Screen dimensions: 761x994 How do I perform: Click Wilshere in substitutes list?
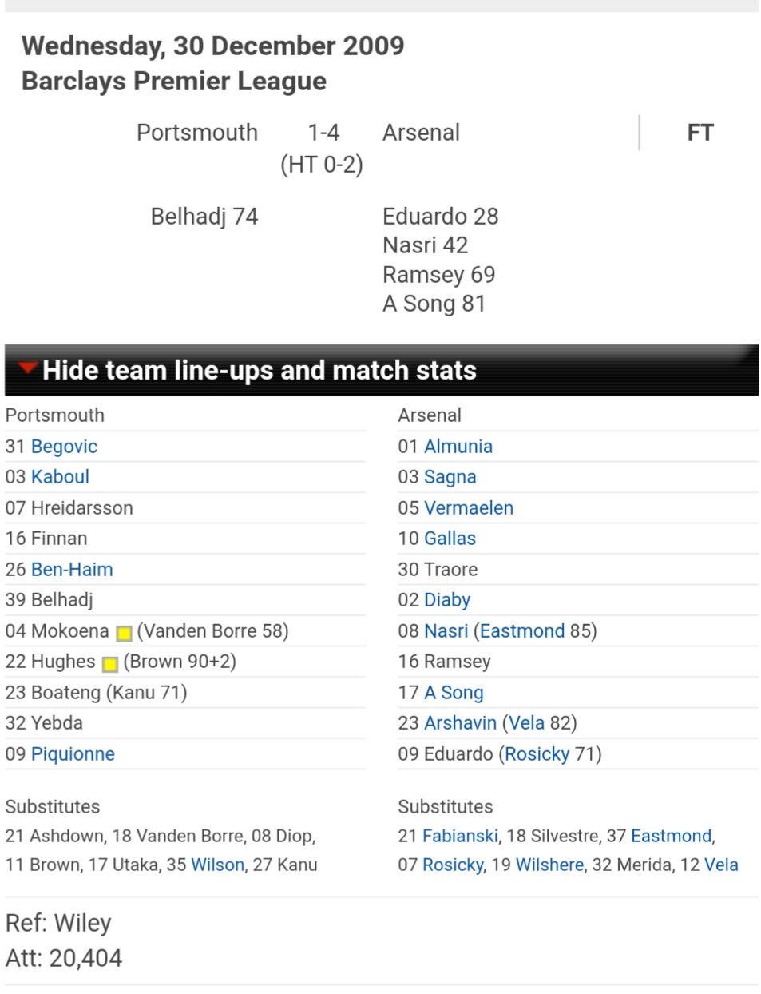tap(549, 865)
